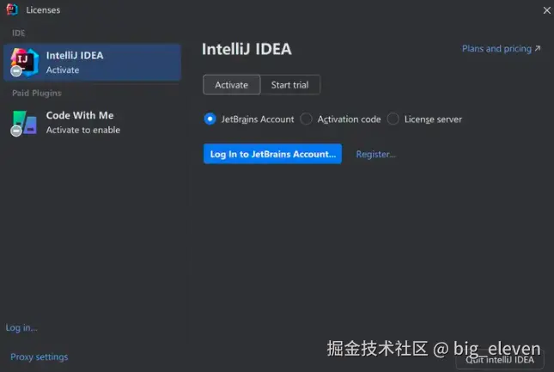Viewport: 554px width, 372px height.
Task: Click the JetBrains app icon in the title bar
Action: (x=12, y=9)
